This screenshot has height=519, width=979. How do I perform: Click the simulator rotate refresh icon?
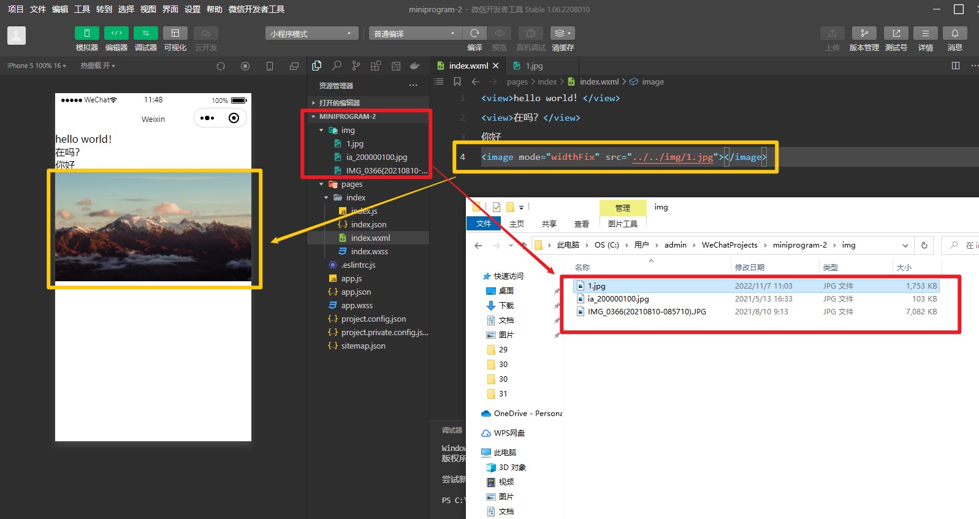coord(221,66)
